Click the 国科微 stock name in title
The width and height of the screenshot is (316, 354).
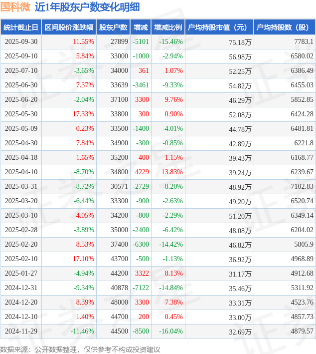(x=15, y=7)
